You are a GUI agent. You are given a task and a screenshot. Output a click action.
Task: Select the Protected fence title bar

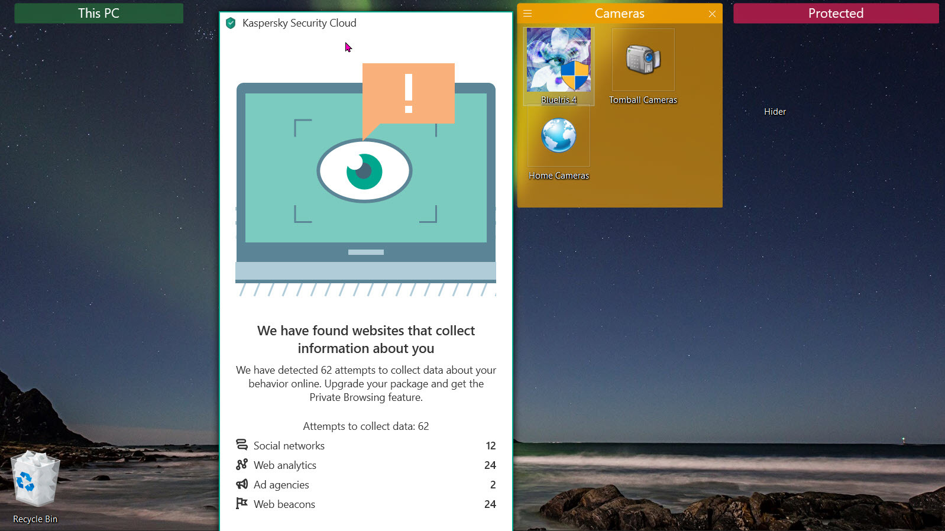[x=836, y=13]
